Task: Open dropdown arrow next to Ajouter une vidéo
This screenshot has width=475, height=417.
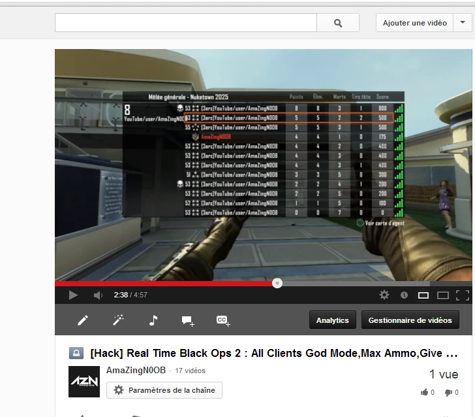Action: point(462,23)
